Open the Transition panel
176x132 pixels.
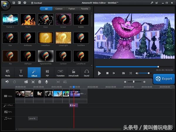[60, 73]
